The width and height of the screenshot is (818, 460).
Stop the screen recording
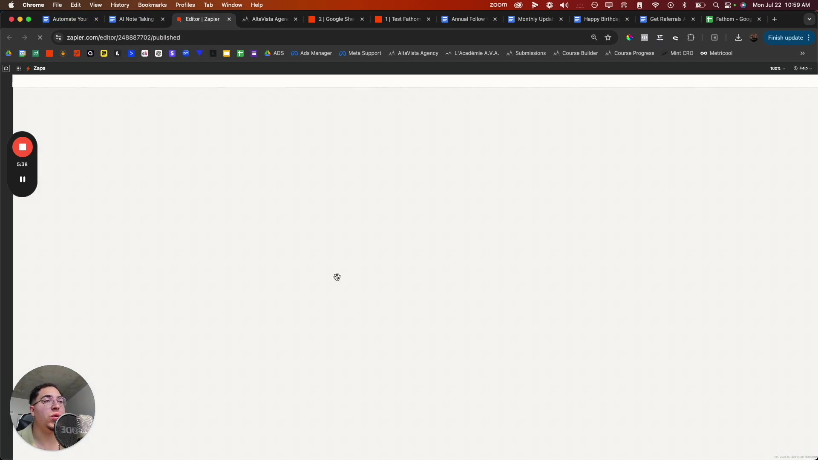pos(23,147)
